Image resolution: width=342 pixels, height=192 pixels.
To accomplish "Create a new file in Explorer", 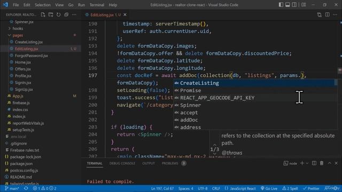I will pyautogui.click(x=43, y=15).
